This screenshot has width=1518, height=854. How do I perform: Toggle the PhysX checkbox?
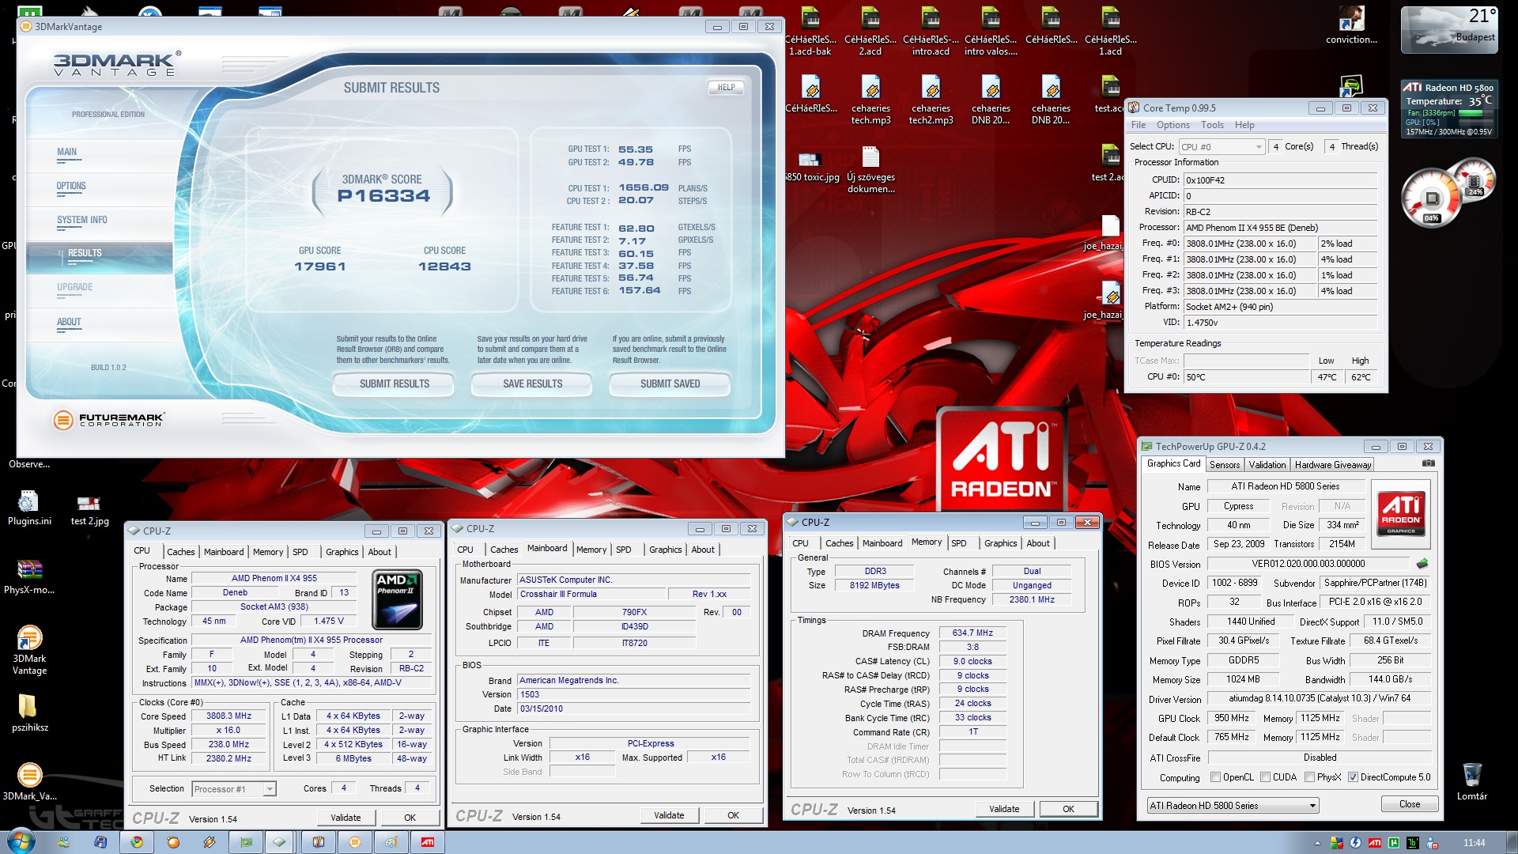[1310, 777]
